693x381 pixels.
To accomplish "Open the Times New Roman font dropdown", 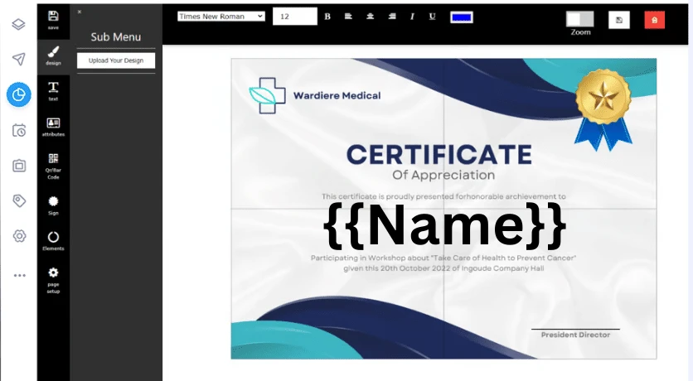I will (x=221, y=17).
